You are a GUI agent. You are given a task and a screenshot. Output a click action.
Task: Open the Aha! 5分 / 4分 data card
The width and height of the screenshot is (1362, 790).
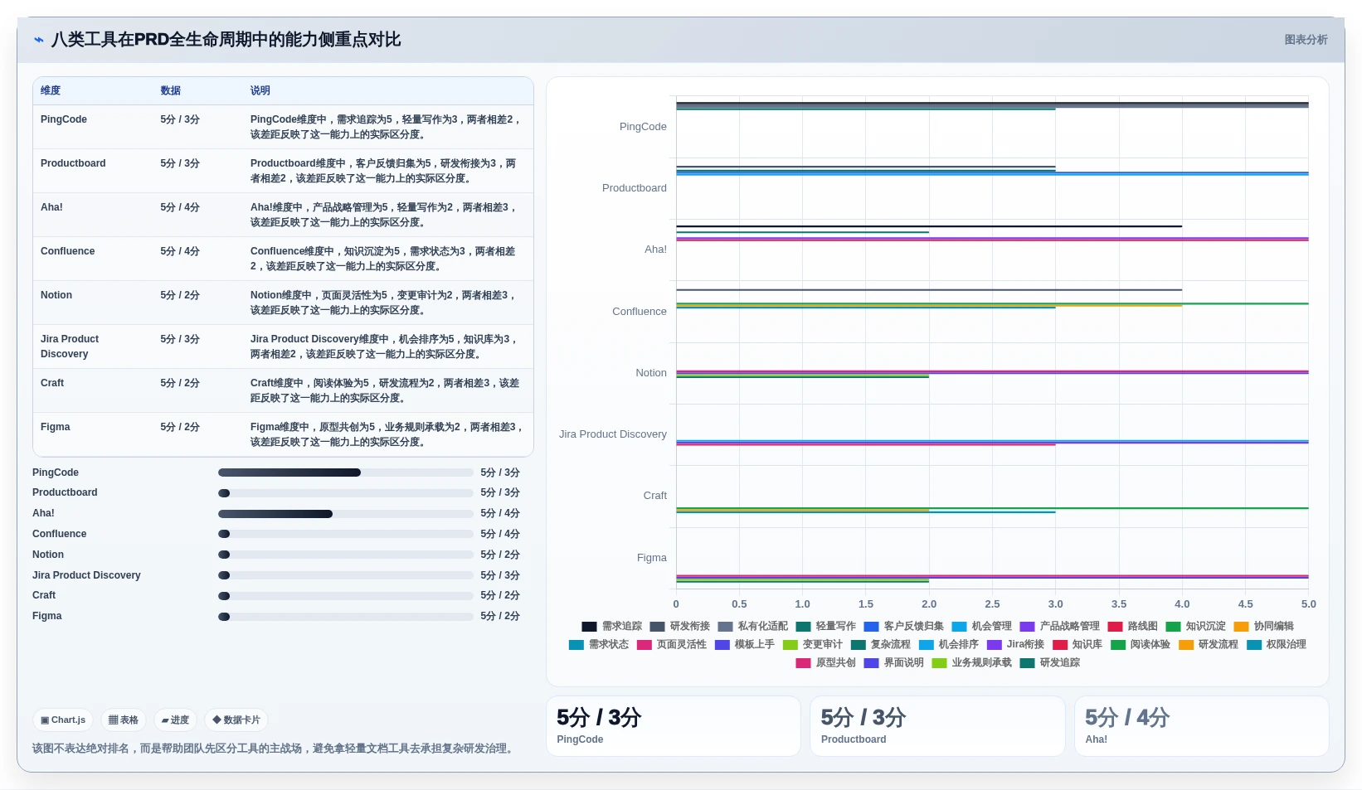[1202, 726]
